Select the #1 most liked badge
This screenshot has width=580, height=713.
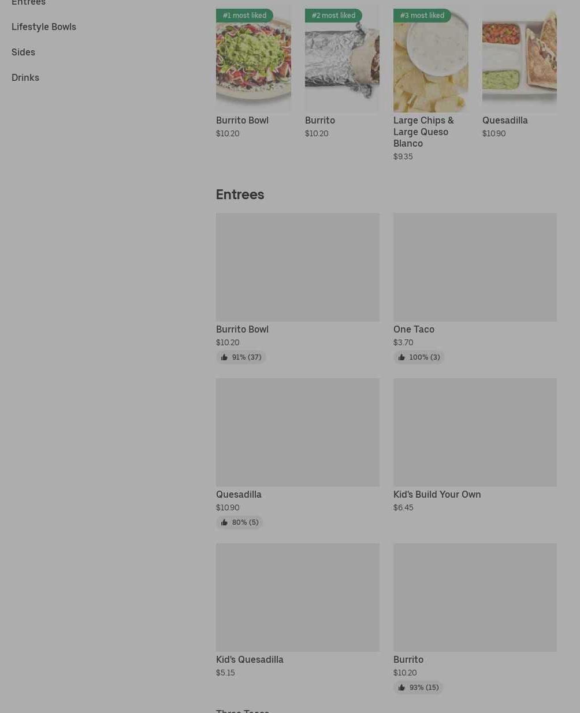pyautogui.click(x=244, y=16)
